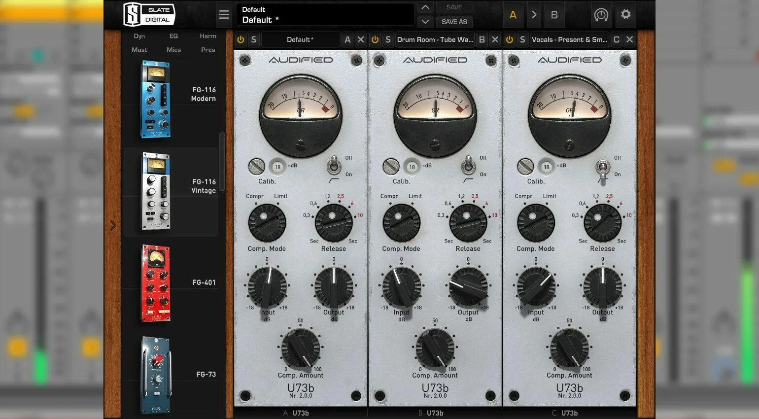Go to next preset with down arrow
The width and height of the screenshot is (759, 419).
[425, 22]
